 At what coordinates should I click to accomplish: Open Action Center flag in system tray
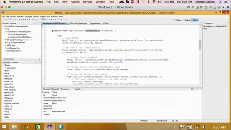[x=182, y=127]
